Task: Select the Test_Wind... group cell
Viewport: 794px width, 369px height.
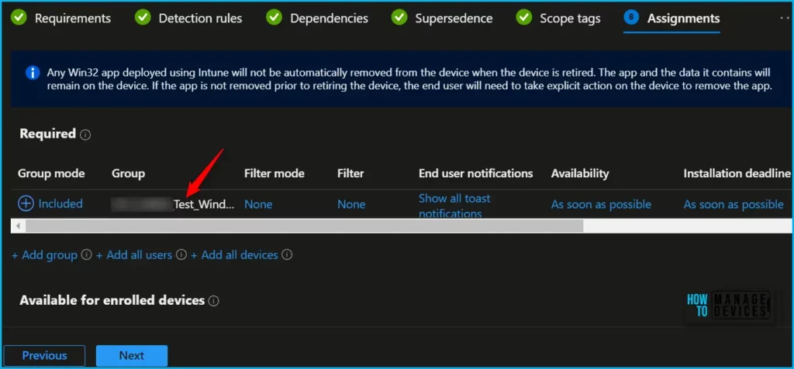Action: 173,204
